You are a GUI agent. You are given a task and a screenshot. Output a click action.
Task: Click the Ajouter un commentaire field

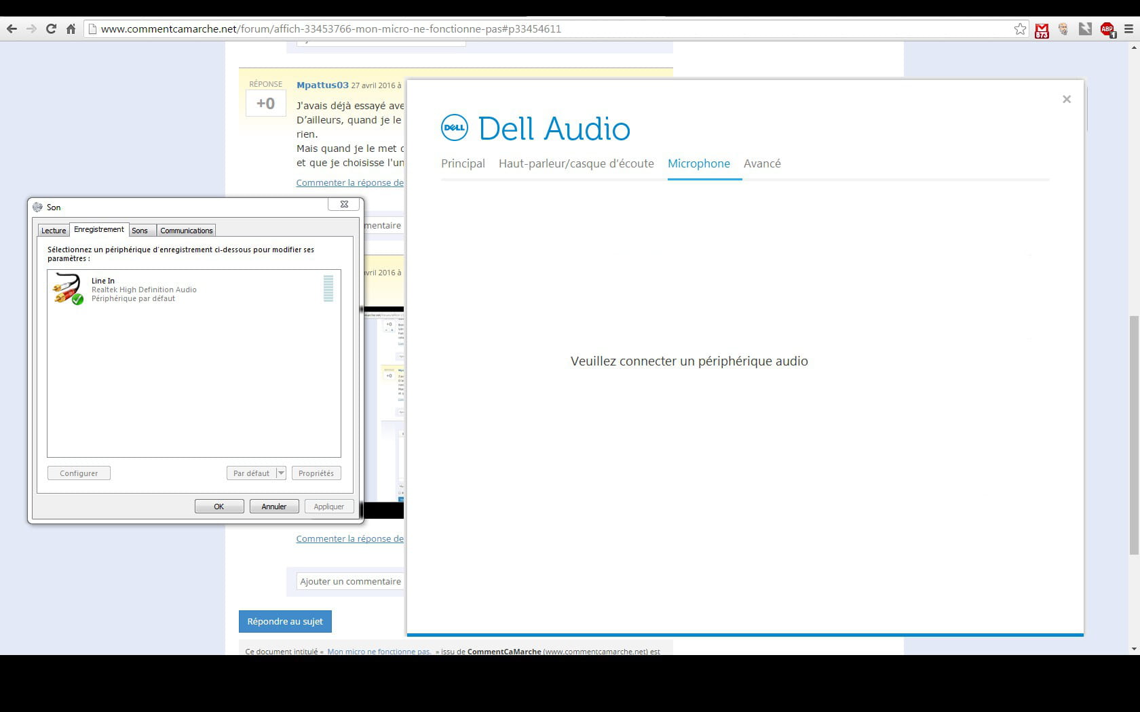(x=350, y=581)
